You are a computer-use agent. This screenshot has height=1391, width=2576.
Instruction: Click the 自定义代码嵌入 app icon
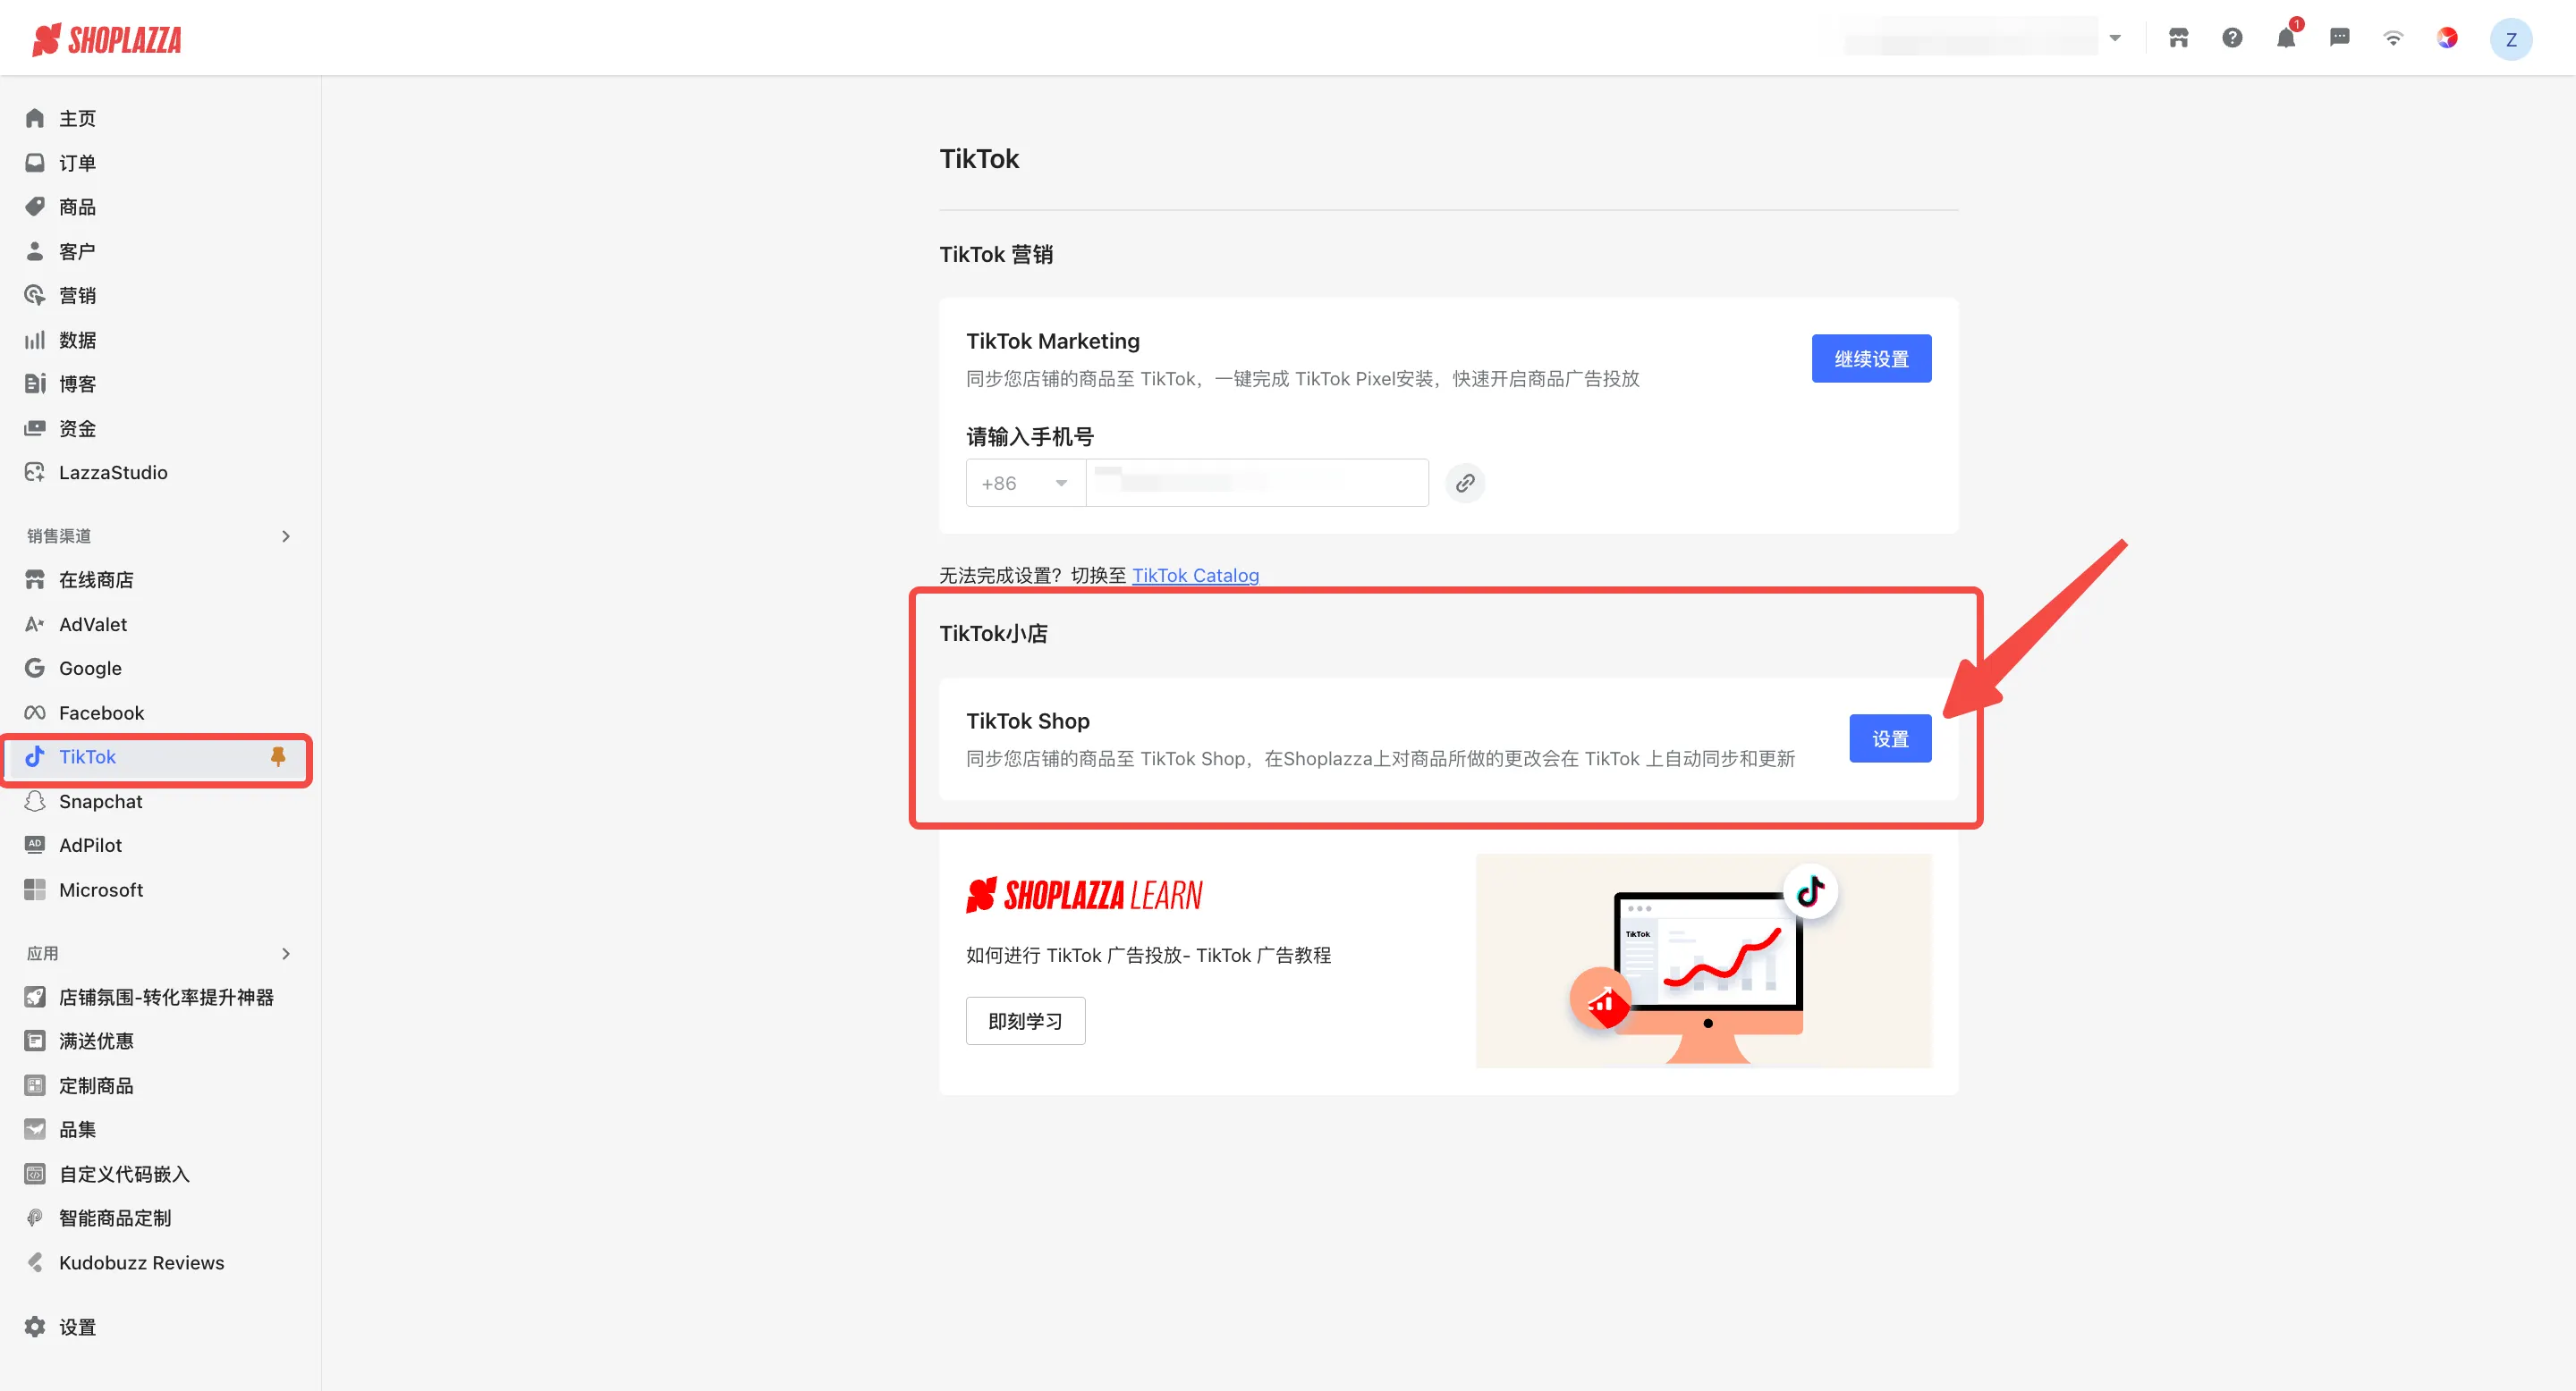click(x=35, y=1174)
